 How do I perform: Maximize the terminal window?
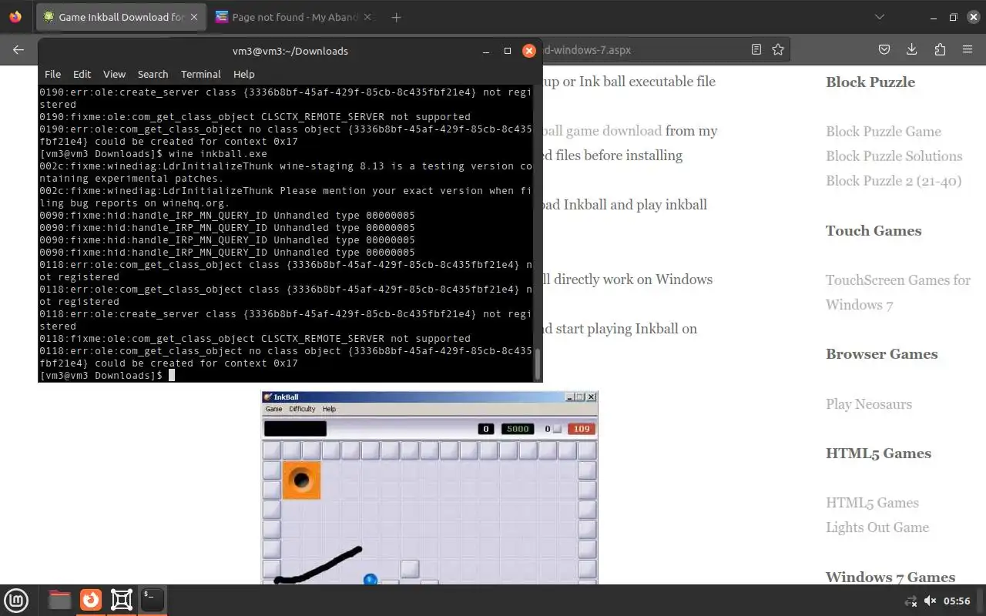[x=508, y=51]
